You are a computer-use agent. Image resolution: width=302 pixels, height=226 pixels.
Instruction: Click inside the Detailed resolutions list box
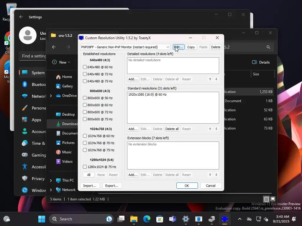(173, 66)
